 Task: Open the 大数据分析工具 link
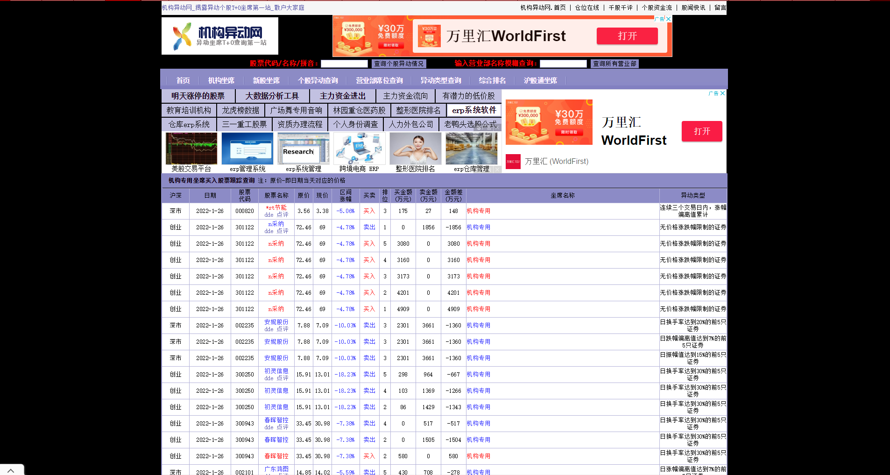coord(272,96)
